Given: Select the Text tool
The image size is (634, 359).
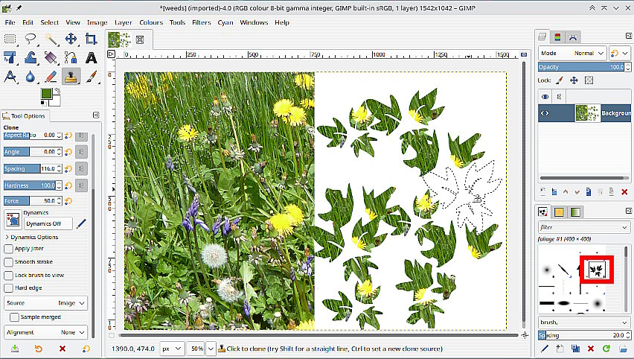Looking at the screenshot, I should click(x=92, y=57).
